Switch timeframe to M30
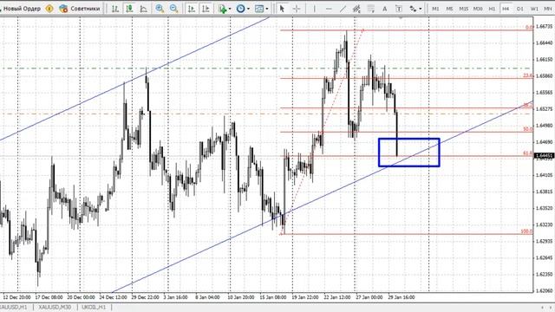 [x=478, y=9]
